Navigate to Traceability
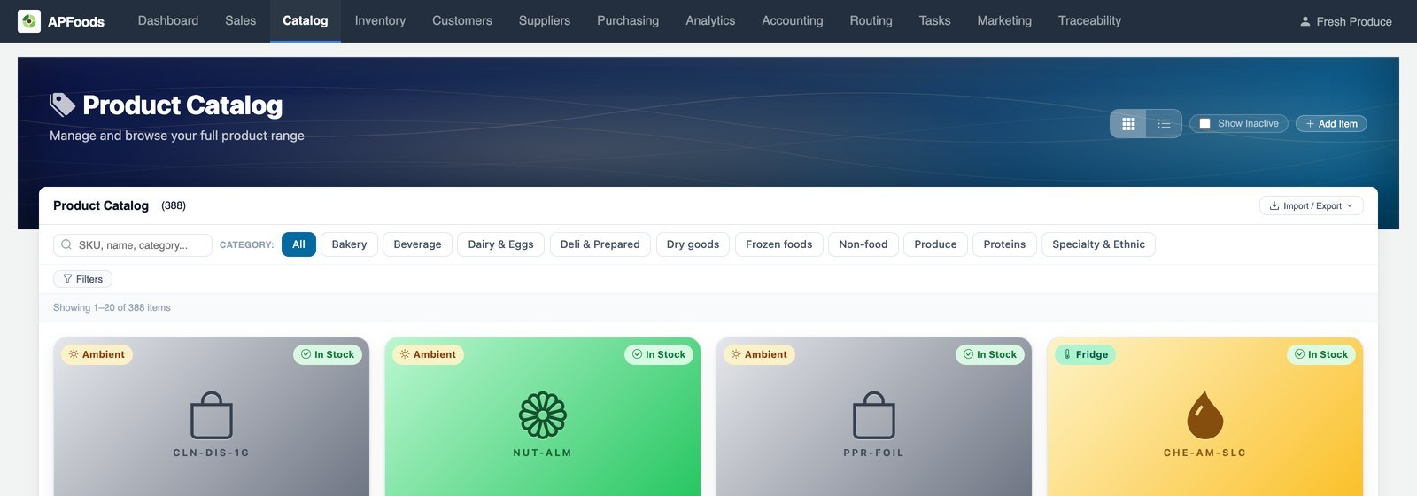Screen dimensions: 1417x496 [x=1089, y=20]
